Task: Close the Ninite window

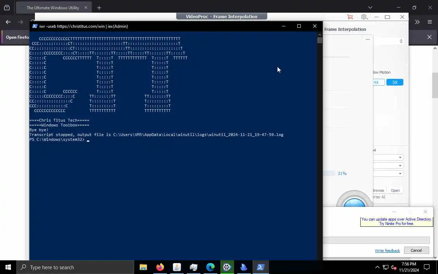Action: (425, 212)
